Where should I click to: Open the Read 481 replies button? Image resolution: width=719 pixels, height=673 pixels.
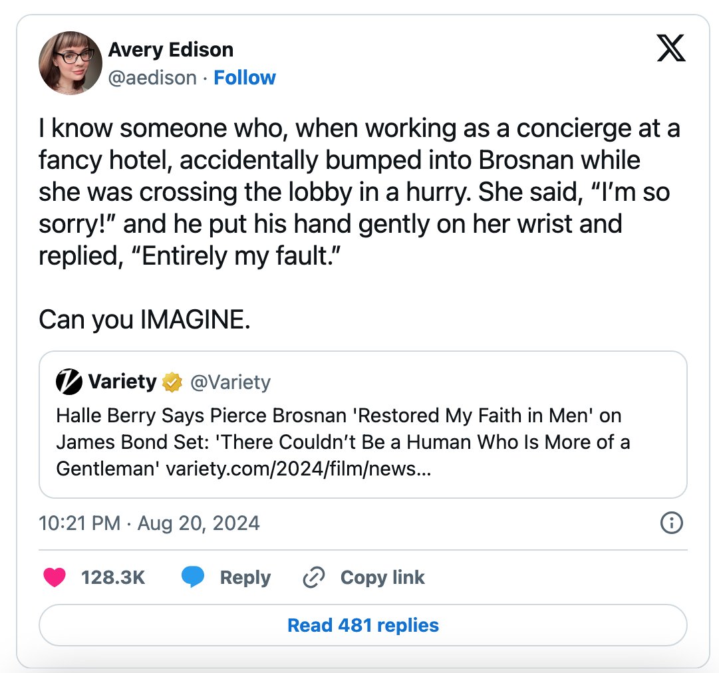pos(362,625)
